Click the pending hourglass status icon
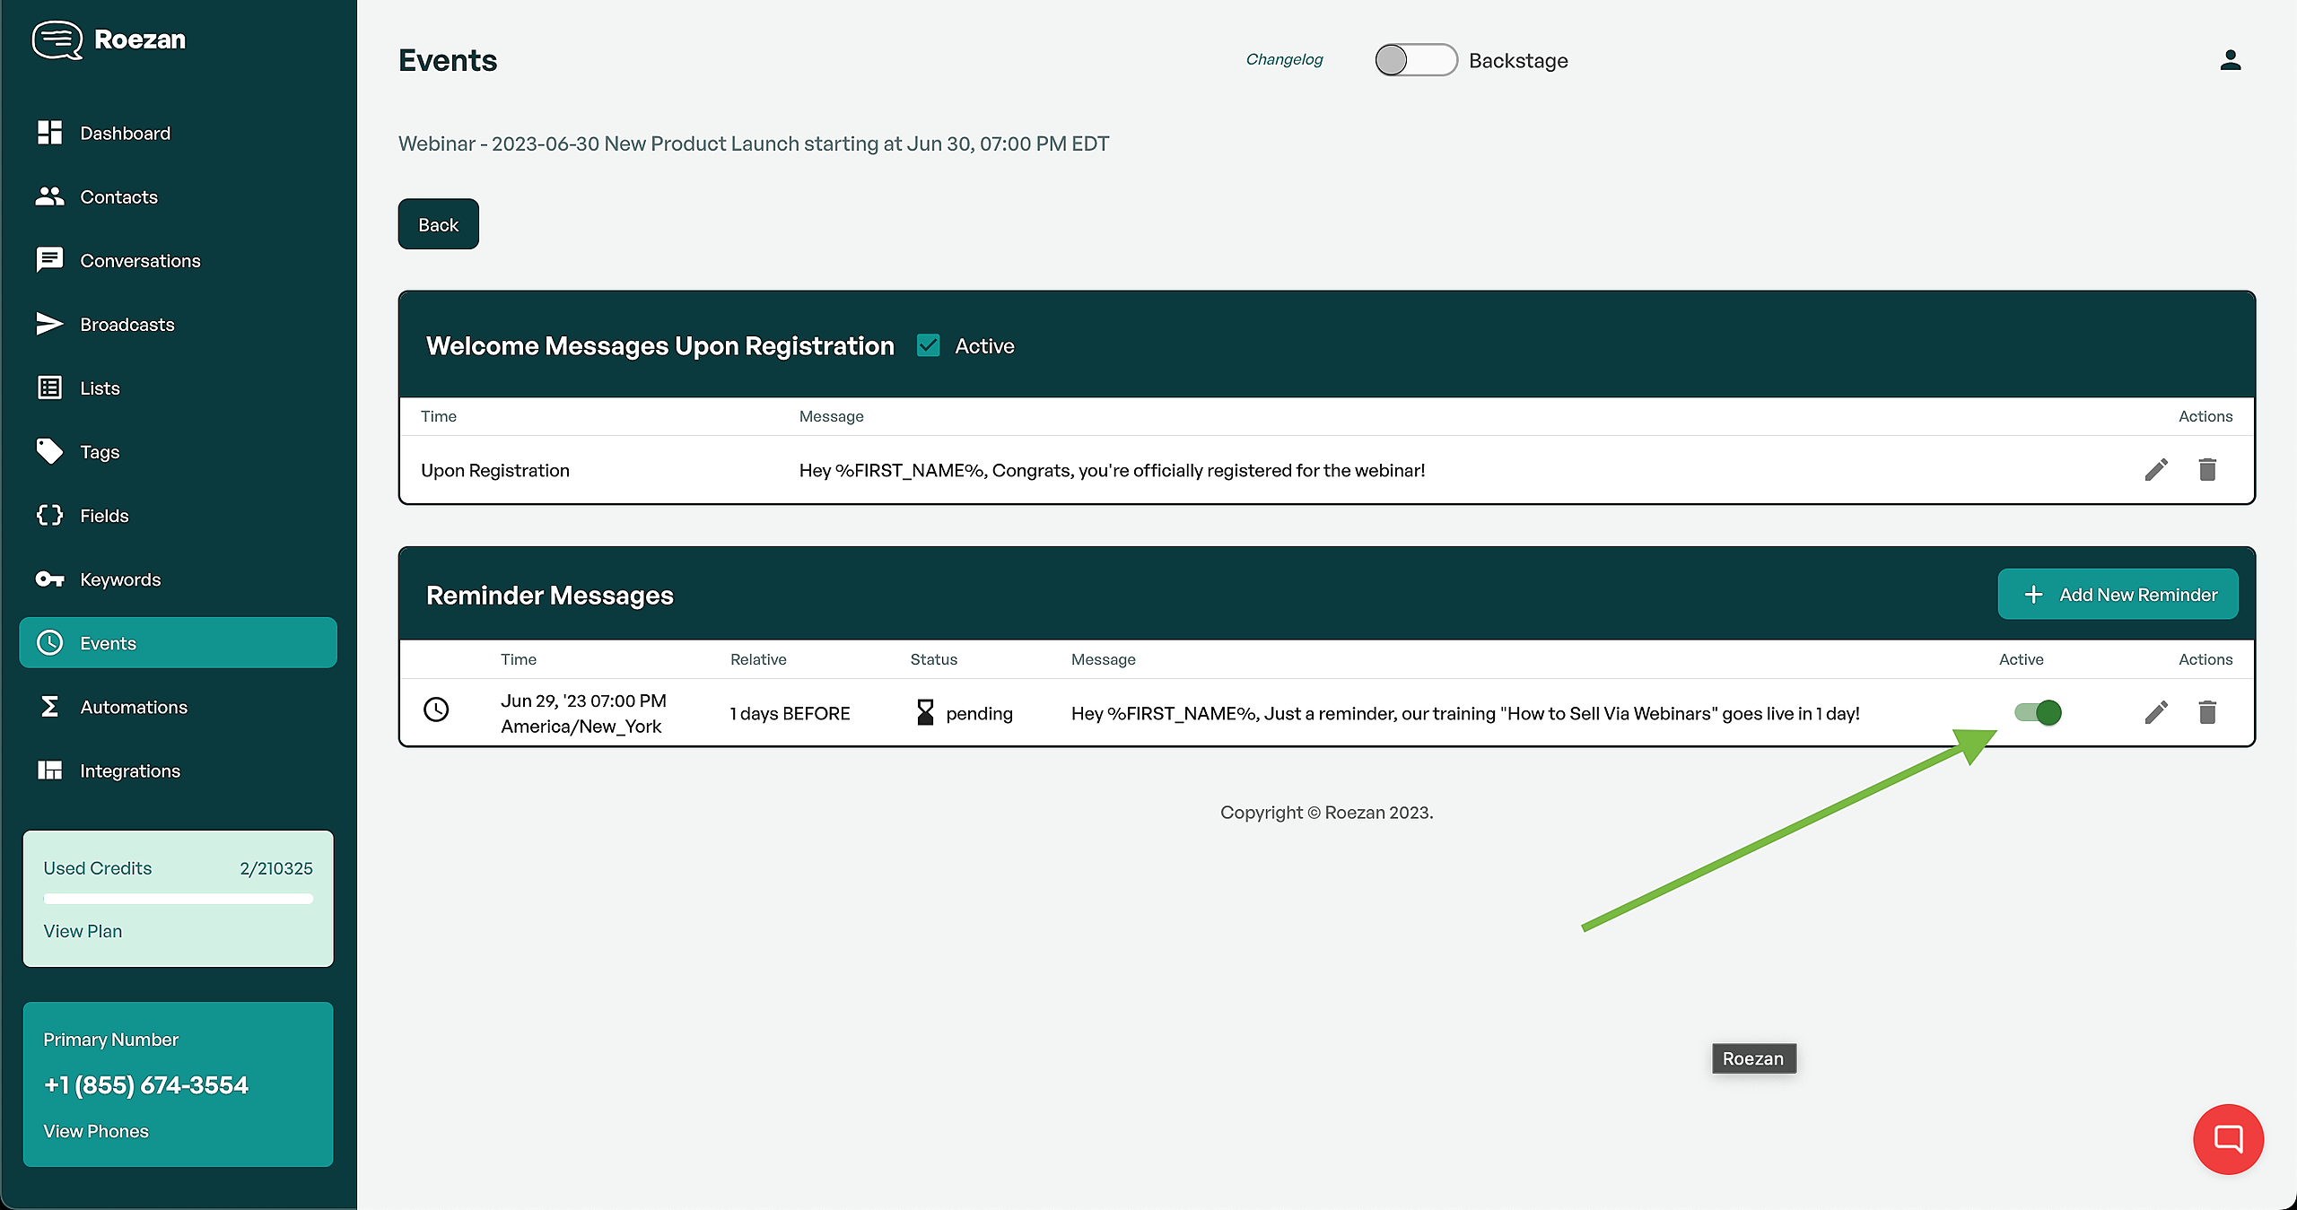Viewport: 2297px width, 1210px height. pyautogui.click(x=925, y=712)
